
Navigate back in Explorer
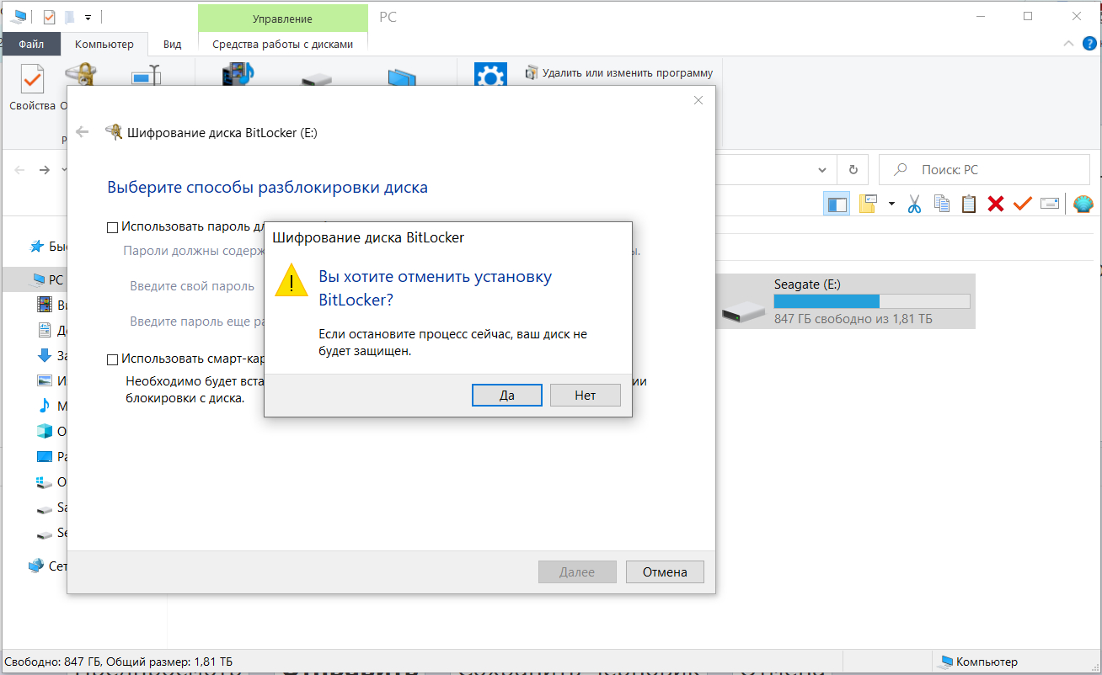point(20,169)
